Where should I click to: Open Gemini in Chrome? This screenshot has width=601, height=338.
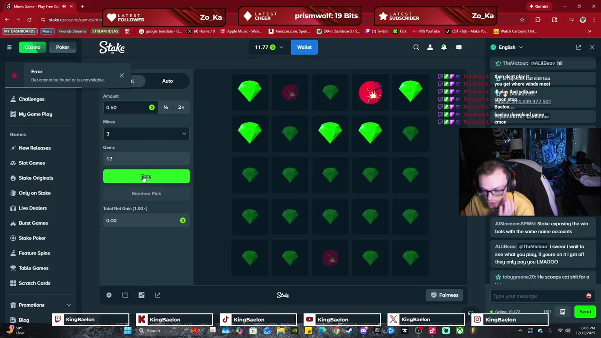[x=539, y=6]
